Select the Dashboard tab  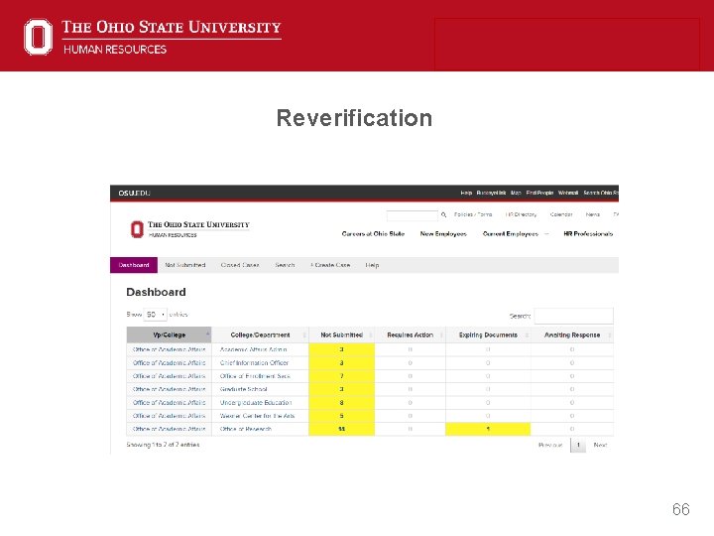pyautogui.click(x=134, y=265)
